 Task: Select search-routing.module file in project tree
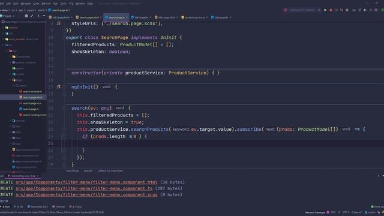tap(32, 115)
